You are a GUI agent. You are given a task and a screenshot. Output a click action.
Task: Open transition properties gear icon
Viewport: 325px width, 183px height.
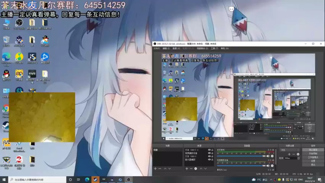(x=298, y=154)
